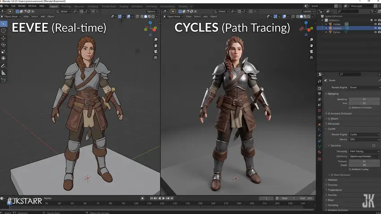Enable the Ambient Occlusion panel checkbox

click(x=329, y=114)
